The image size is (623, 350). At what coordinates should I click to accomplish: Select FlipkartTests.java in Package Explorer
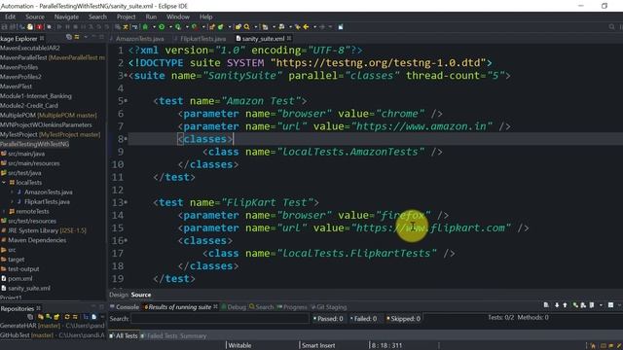point(47,201)
